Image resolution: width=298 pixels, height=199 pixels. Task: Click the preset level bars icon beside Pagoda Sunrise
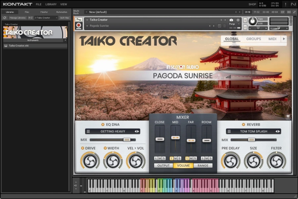click(x=228, y=77)
